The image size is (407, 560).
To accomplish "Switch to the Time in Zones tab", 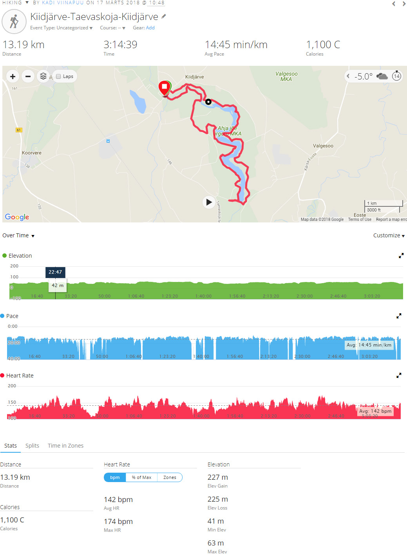I will (65, 446).
